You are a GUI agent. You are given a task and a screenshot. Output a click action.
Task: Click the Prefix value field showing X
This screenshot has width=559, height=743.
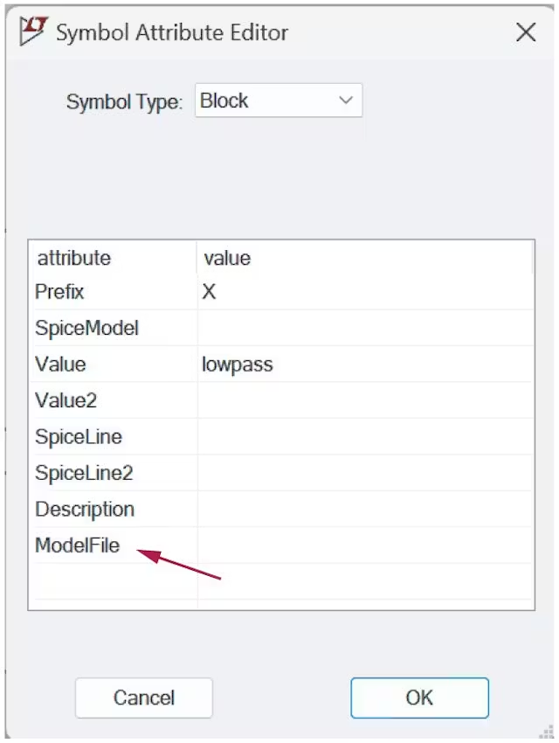(x=364, y=292)
